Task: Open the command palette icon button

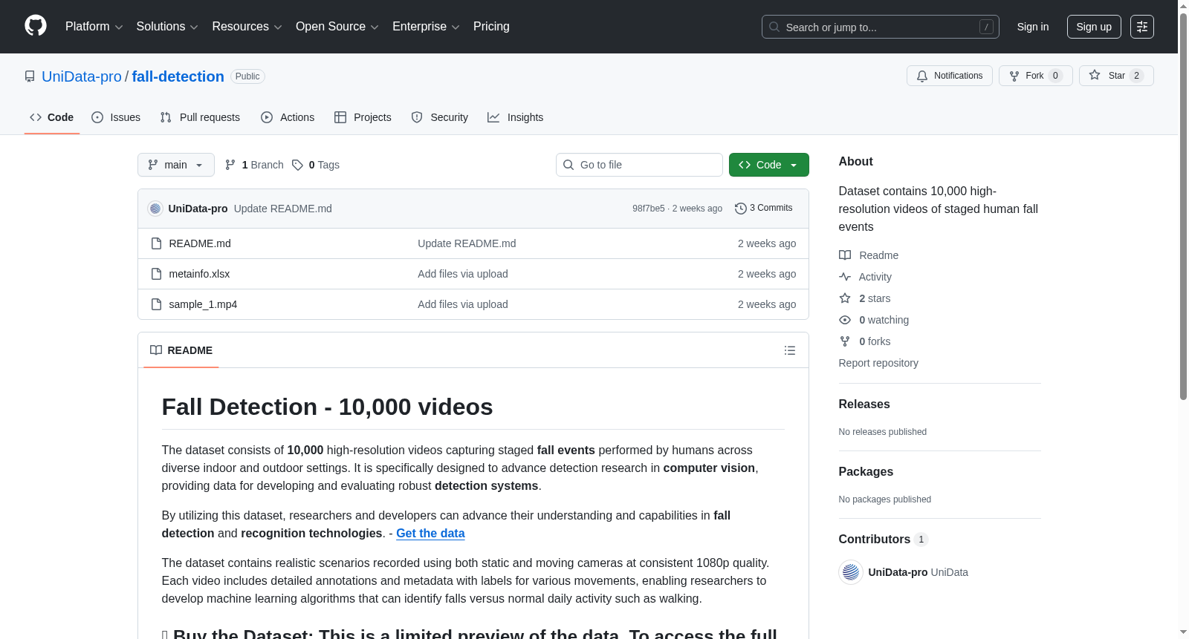Action: (1142, 27)
